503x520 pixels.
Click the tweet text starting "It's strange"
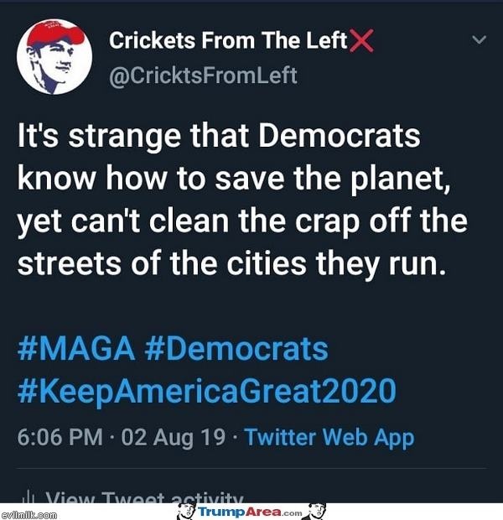pyautogui.click(x=242, y=200)
